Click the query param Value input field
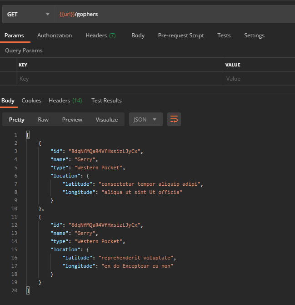This screenshot has width=295, height=305. (x=258, y=79)
